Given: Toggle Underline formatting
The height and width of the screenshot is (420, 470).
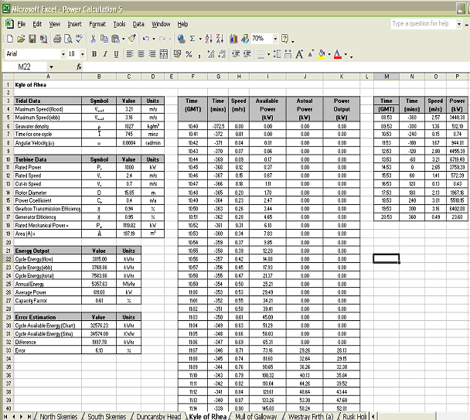Looking at the screenshot, I should coord(116,53).
